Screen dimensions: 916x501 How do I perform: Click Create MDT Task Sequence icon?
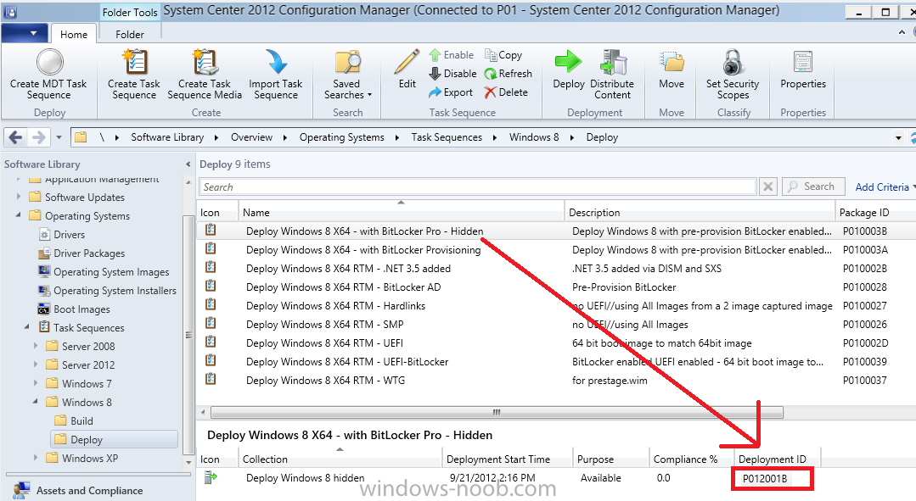pyautogui.click(x=49, y=63)
